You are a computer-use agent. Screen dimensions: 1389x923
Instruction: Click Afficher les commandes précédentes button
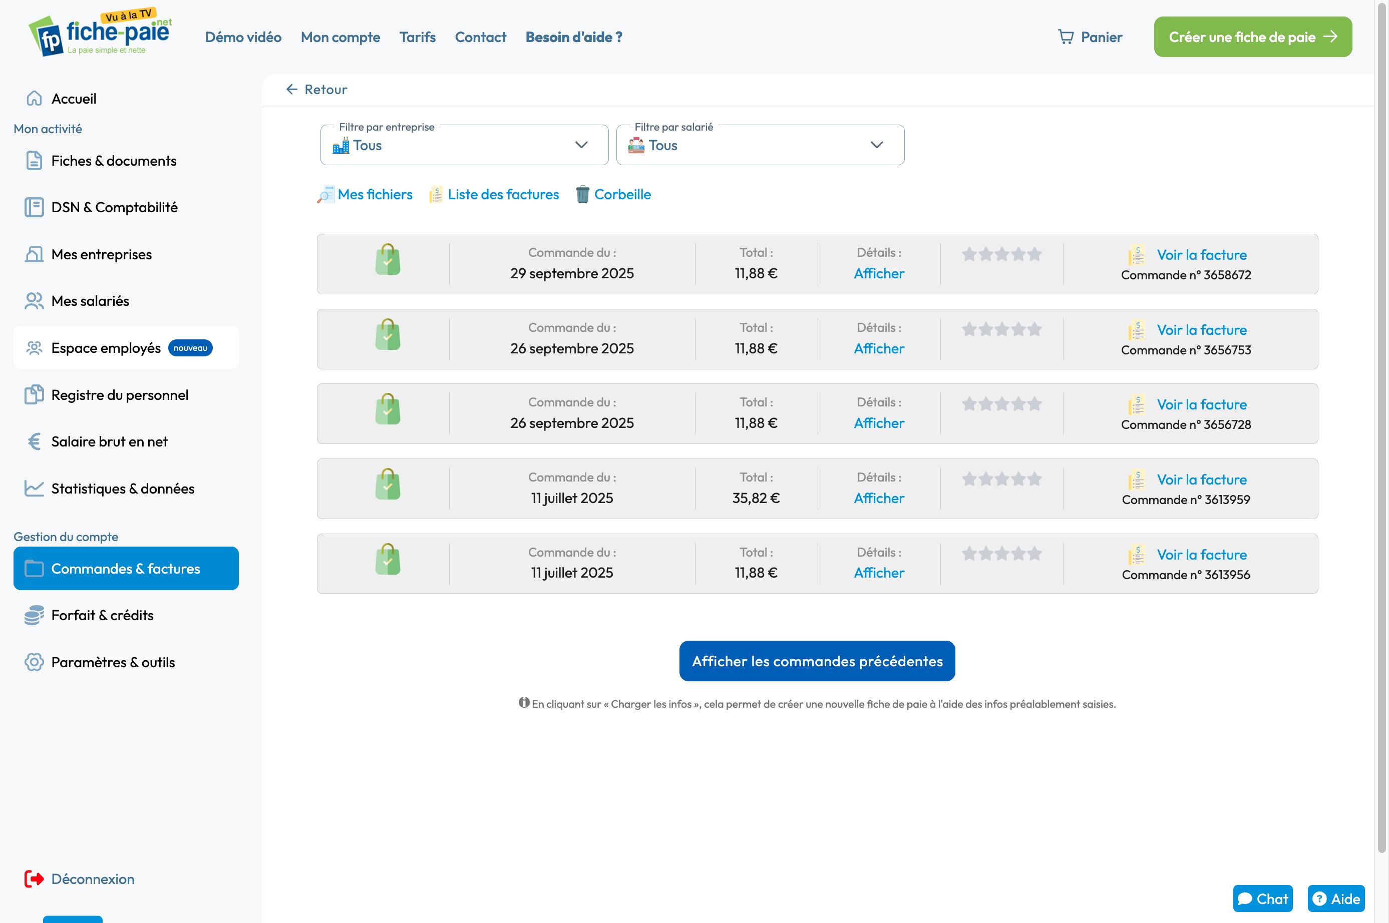[x=817, y=661]
